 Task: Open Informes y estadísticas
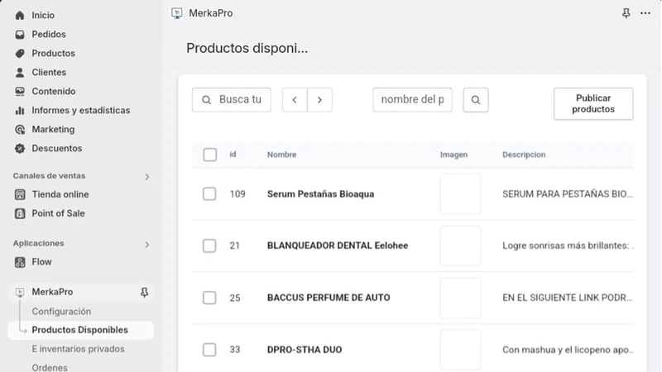tap(81, 111)
